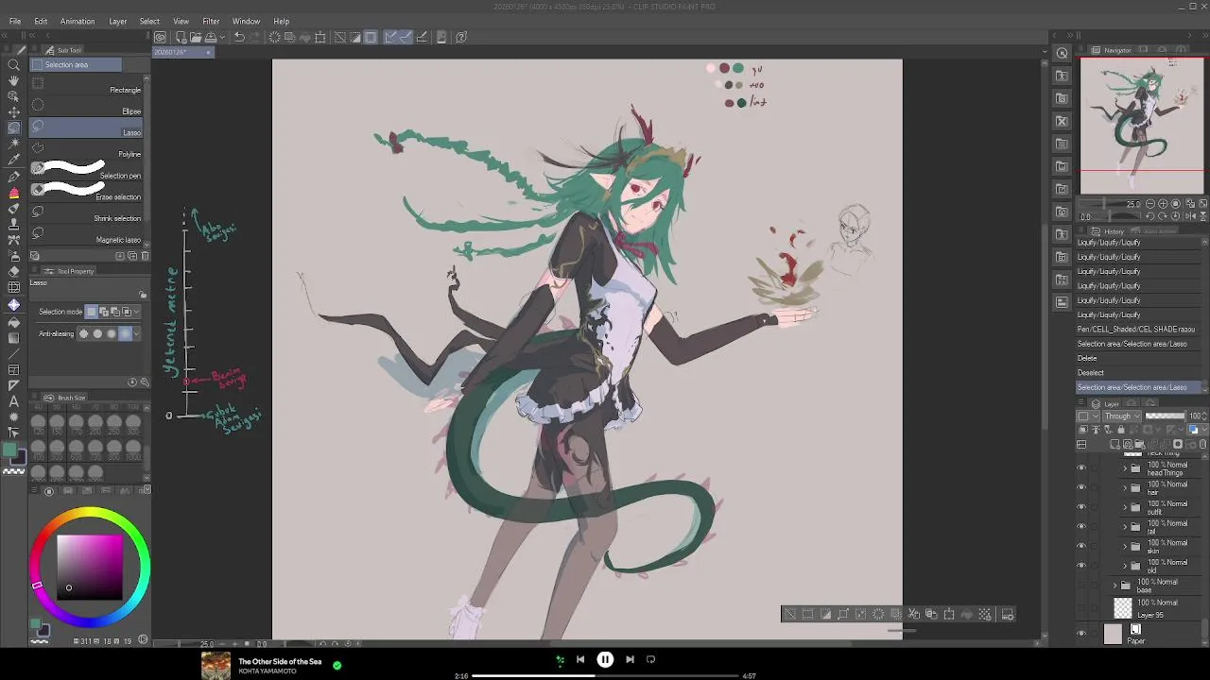Open the Window menu
Viewport: 1210px width, 680px height.
(246, 21)
